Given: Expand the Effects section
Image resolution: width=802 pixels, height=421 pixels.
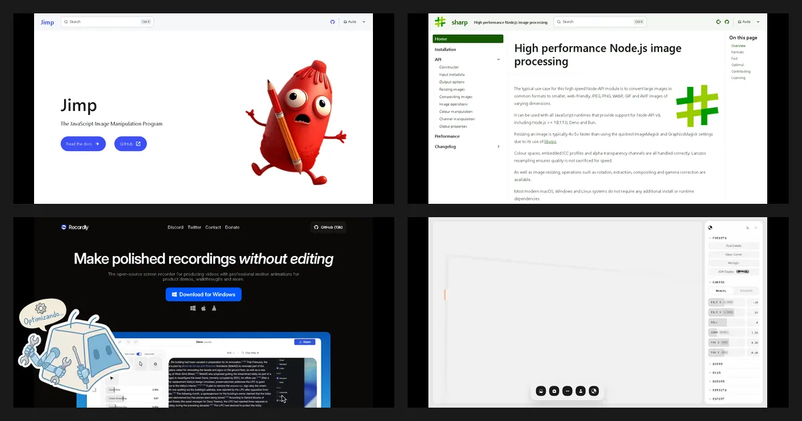Looking at the screenshot, I should point(718,390).
